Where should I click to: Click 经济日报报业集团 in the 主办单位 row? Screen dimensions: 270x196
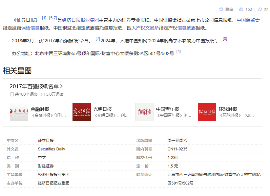pyautogui.click(x=53, y=183)
